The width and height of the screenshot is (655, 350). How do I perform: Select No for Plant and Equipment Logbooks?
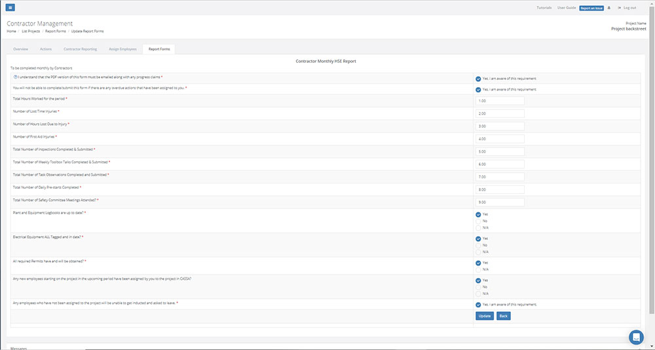tap(478, 221)
